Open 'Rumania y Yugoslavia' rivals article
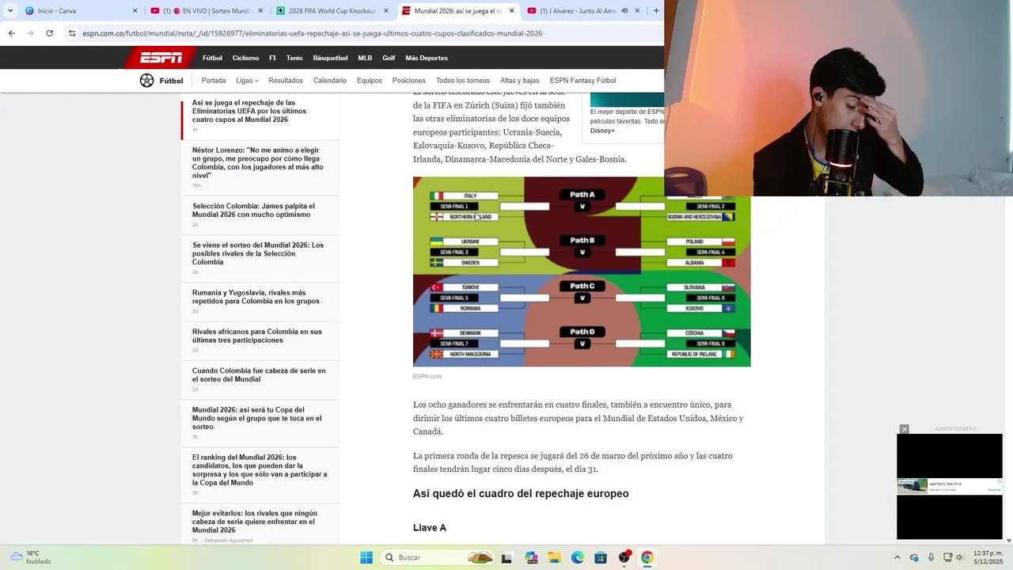Viewport: 1013px width, 570px height. click(x=256, y=297)
